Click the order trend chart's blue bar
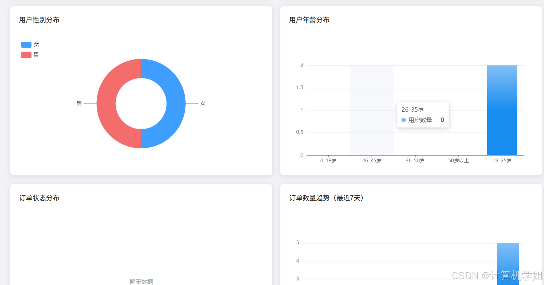This screenshot has height=285, width=544. (508, 264)
